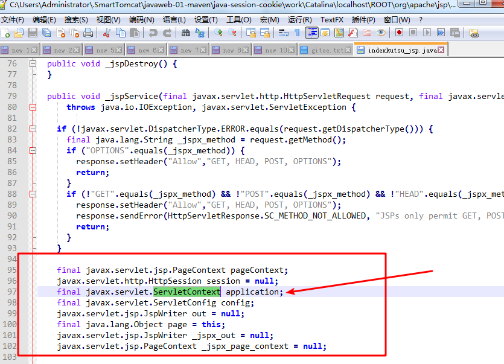The image size is (504, 364).
Task: Switch to the new 5 tab
Action: coord(104,50)
